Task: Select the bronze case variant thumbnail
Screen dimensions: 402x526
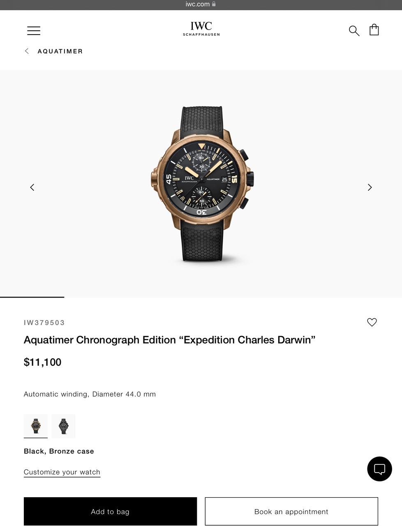Action: (x=36, y=426)
